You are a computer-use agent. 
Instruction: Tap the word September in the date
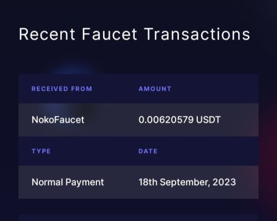[185, 182]
